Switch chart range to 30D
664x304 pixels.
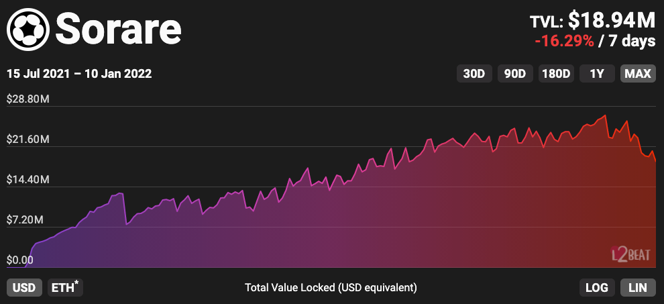click(474, 73)
